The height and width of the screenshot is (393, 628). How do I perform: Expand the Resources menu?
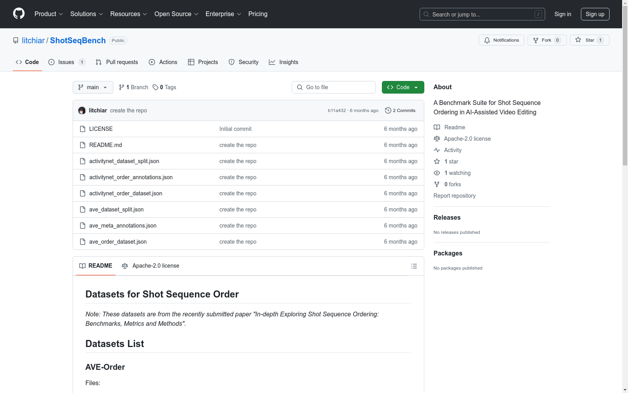click(x=129, y=14)
